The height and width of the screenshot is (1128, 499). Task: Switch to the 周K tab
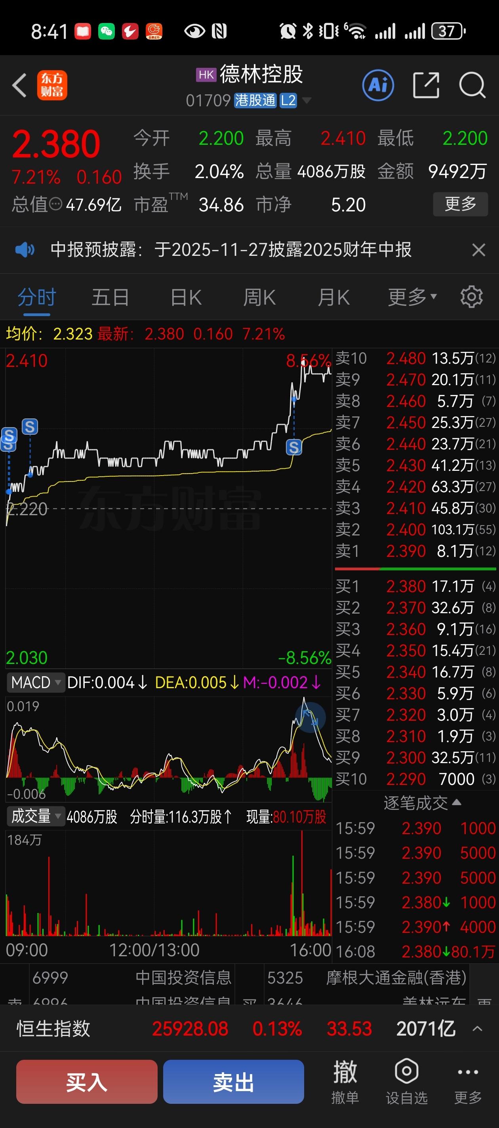(259, 297)
